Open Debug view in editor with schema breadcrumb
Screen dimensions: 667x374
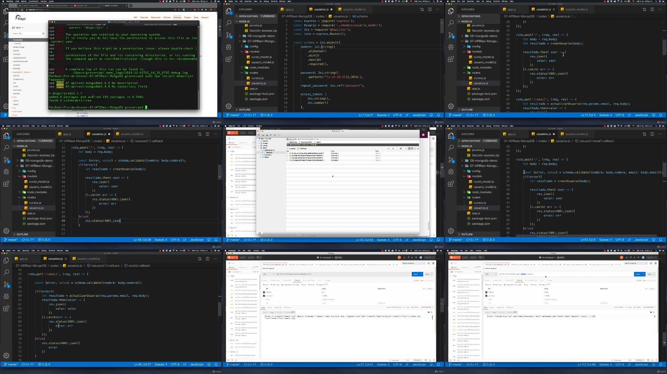pyautogui.click(x=228, y=47)
